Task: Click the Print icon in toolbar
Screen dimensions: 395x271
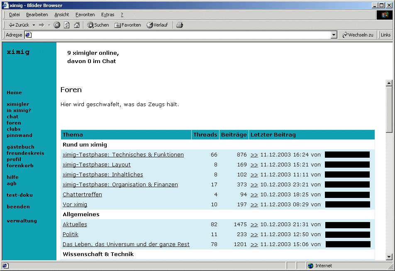Action: click(179, 25)
